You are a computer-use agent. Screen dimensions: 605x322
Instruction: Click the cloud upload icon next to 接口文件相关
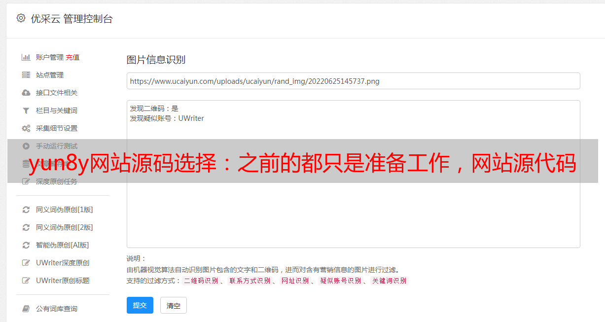[x=26, y=93]
